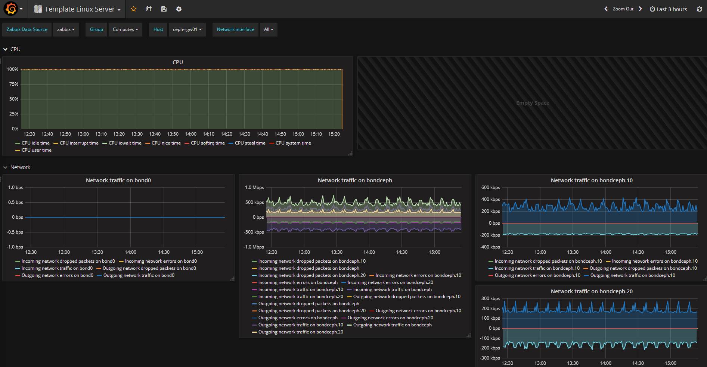This screenshot has height=367, width=707.
Task: Click the Zabbix Data Source variable label
Action: point(27,29)
